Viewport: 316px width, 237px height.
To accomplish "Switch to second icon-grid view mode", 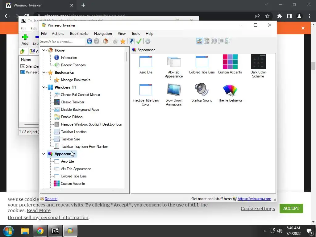I will 206,41.
